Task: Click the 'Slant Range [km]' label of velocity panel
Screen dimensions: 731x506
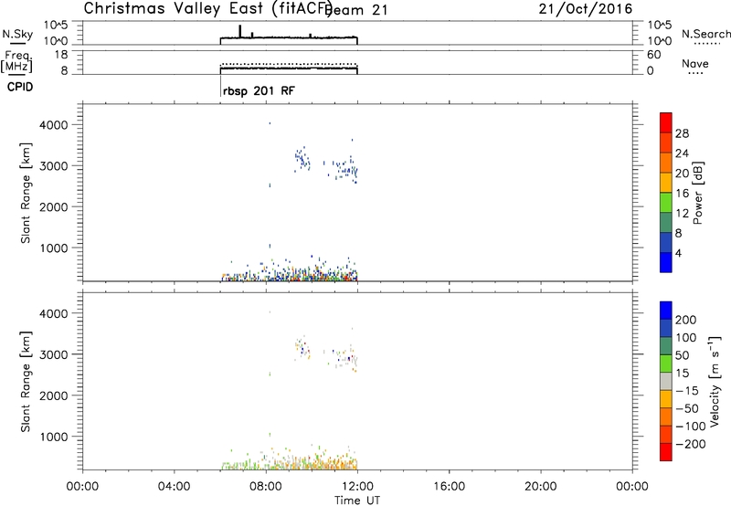Action: (x=26, y=382)
